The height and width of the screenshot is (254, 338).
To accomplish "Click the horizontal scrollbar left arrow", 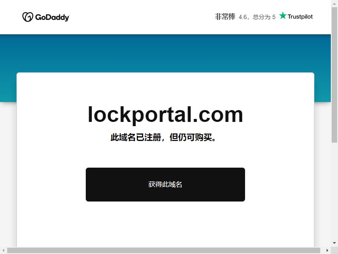I will (3, 251).
